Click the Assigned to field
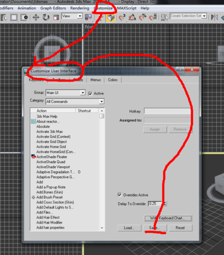Image resolution: width=224 pixels, height=255 pixels. pos(168,121)
